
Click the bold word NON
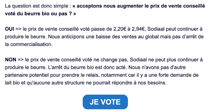[10, 60]
